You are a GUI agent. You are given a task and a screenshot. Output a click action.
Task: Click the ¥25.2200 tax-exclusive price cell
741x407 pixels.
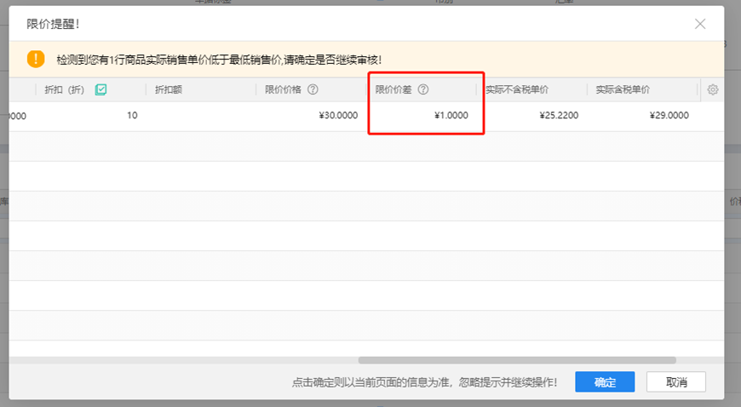tap(559, 116)
